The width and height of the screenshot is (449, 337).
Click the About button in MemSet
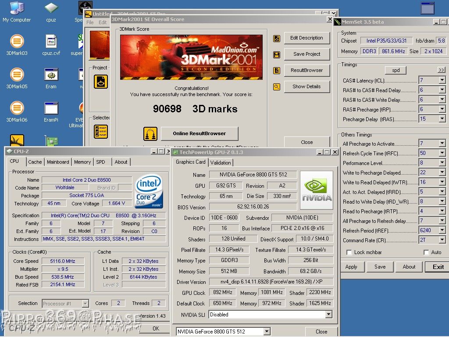pos(409,267)
